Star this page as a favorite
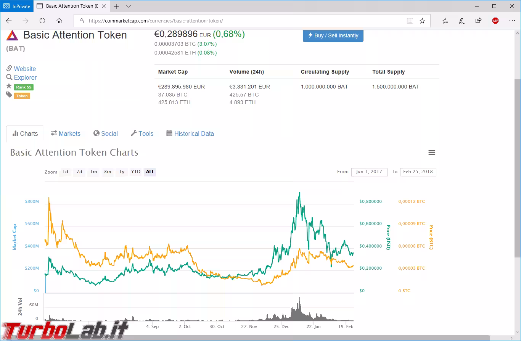Viewport: 521px width, 341px height. pos(422,21)
